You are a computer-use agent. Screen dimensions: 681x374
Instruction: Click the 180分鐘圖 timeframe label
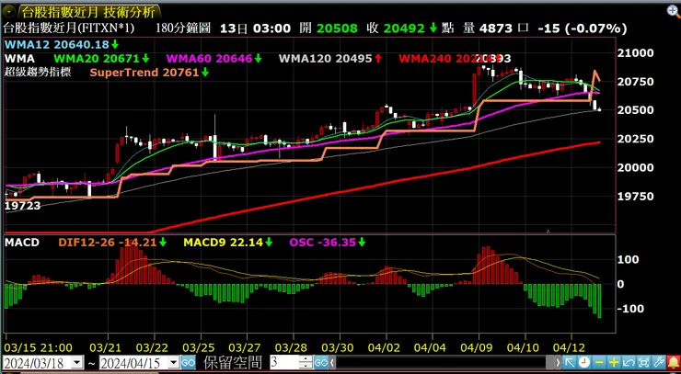(x=183, y=28)
